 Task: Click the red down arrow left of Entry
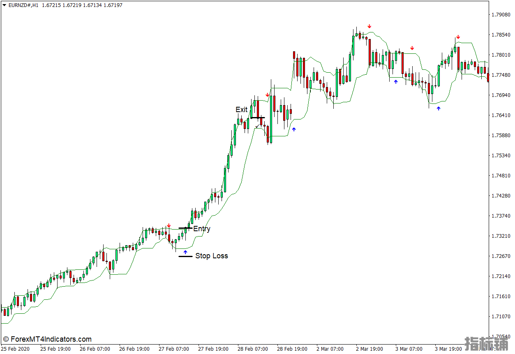(169, 226)
